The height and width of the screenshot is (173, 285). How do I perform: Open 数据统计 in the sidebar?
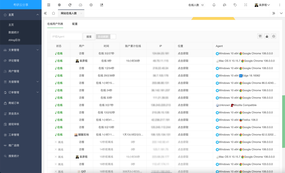tap(14, 32)
